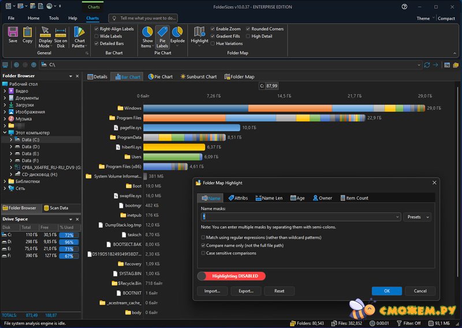This screenshot has width=462, height=328.
Task: Click the Copy chart icon
Action: click(28, 35)
